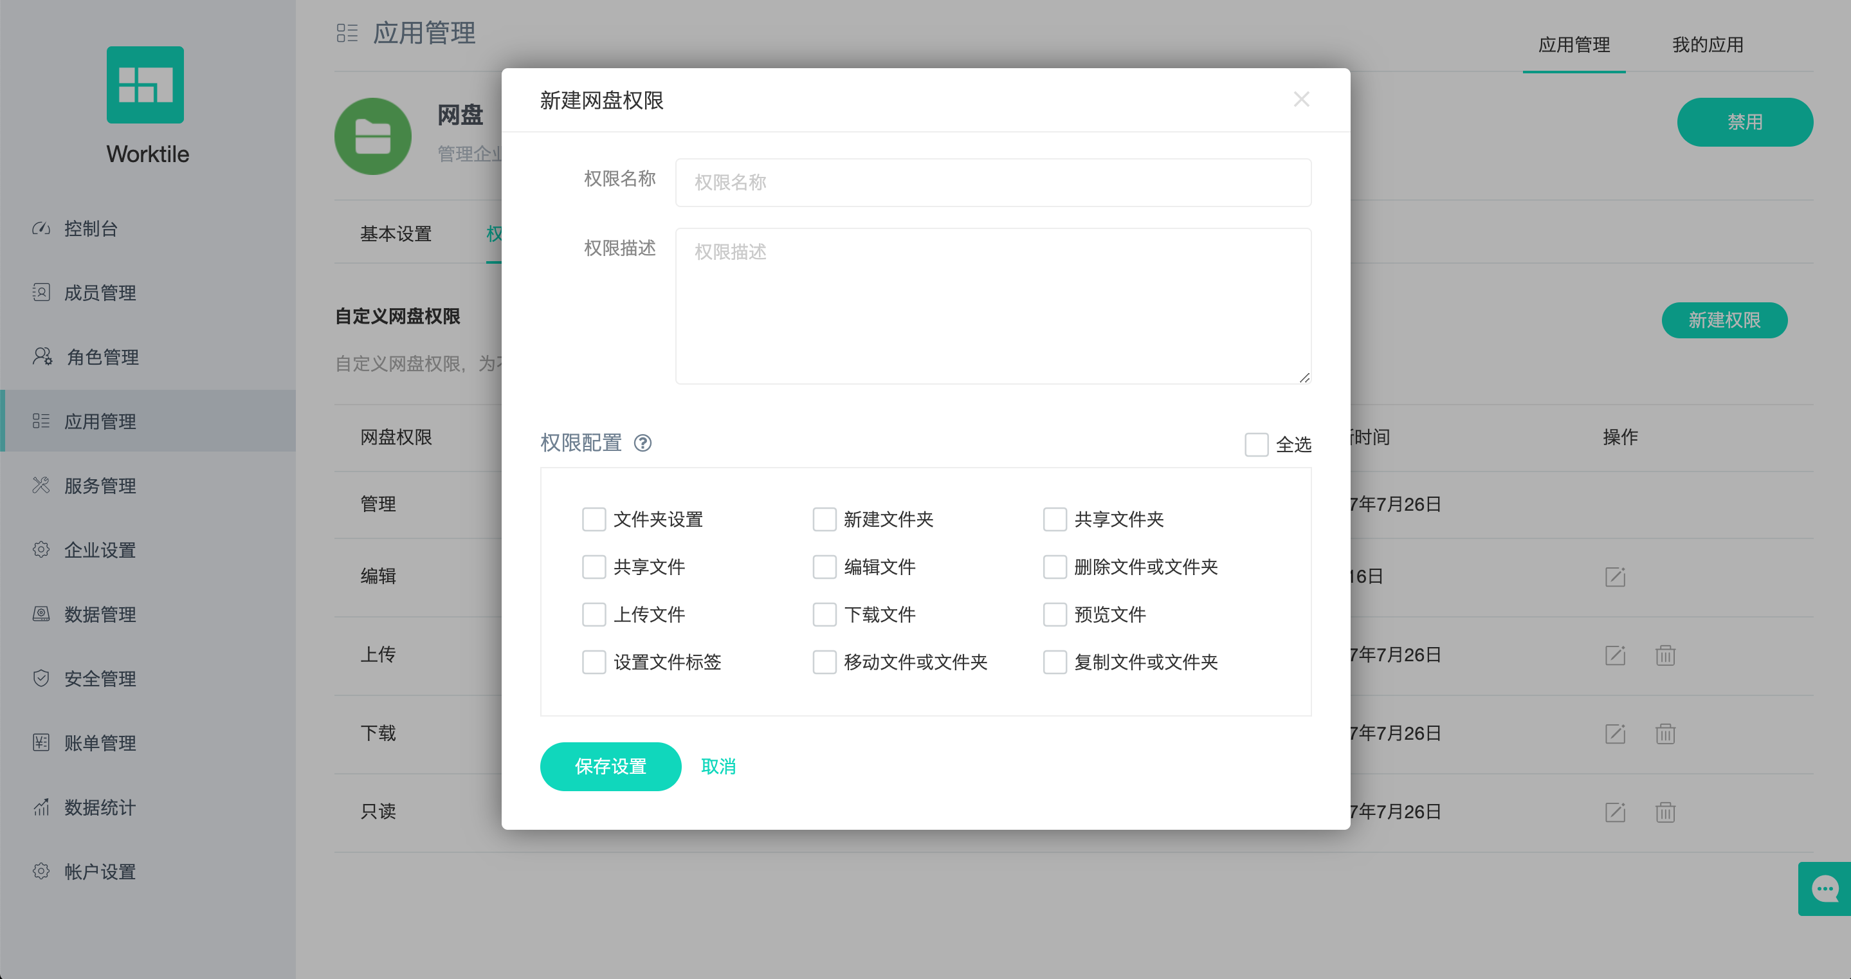The width and height of the screenshot is (1851, 979).
Task: Open 服务管理 from the sidebar
Action: click(99, 486)
